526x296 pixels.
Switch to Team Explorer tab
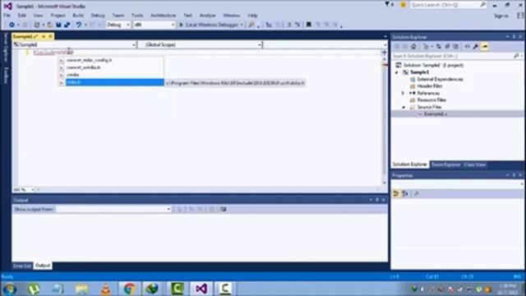pyautogui.click(x=445, y=164)
